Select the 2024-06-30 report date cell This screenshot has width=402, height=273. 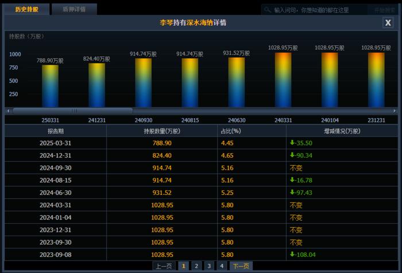pyautogui.click(x=55, y=193)
